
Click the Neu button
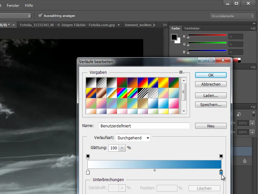click(x=211, y=126)
